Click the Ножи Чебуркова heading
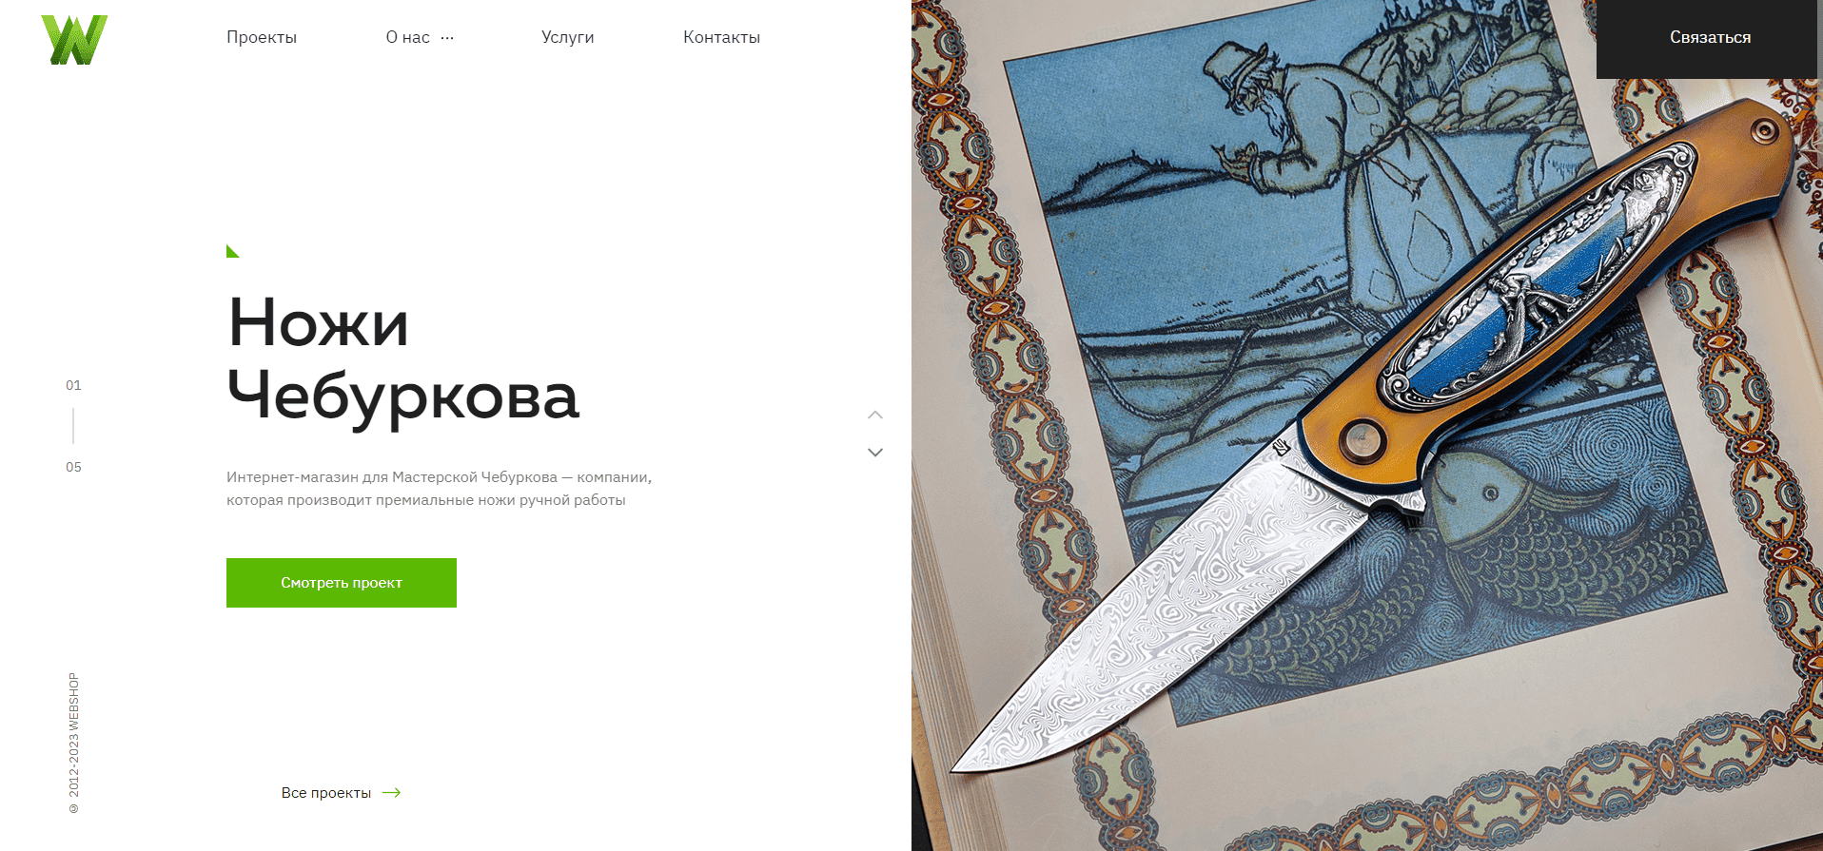Viewport: 1823px width, 851px height. click(x=403, y=359)
